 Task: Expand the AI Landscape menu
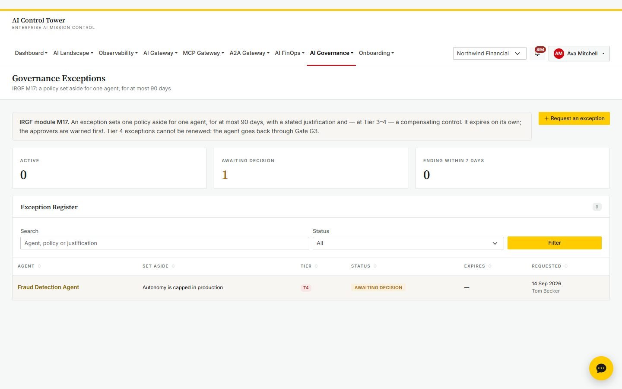[x=73, y=53]
